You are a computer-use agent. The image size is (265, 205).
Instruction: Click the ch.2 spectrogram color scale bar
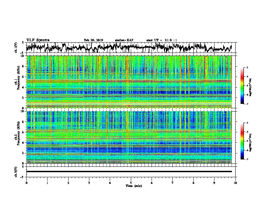(x=242, y=141)
